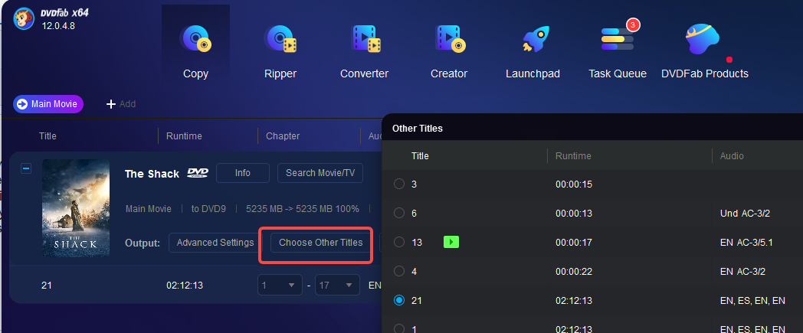
Task: Click the Runtime column header in Other Titles
Action: pos(573,155)
